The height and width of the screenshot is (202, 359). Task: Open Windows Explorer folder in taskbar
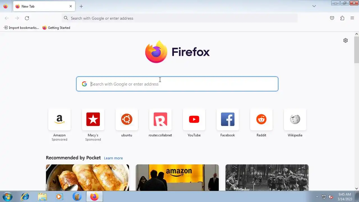coord(42,197)
